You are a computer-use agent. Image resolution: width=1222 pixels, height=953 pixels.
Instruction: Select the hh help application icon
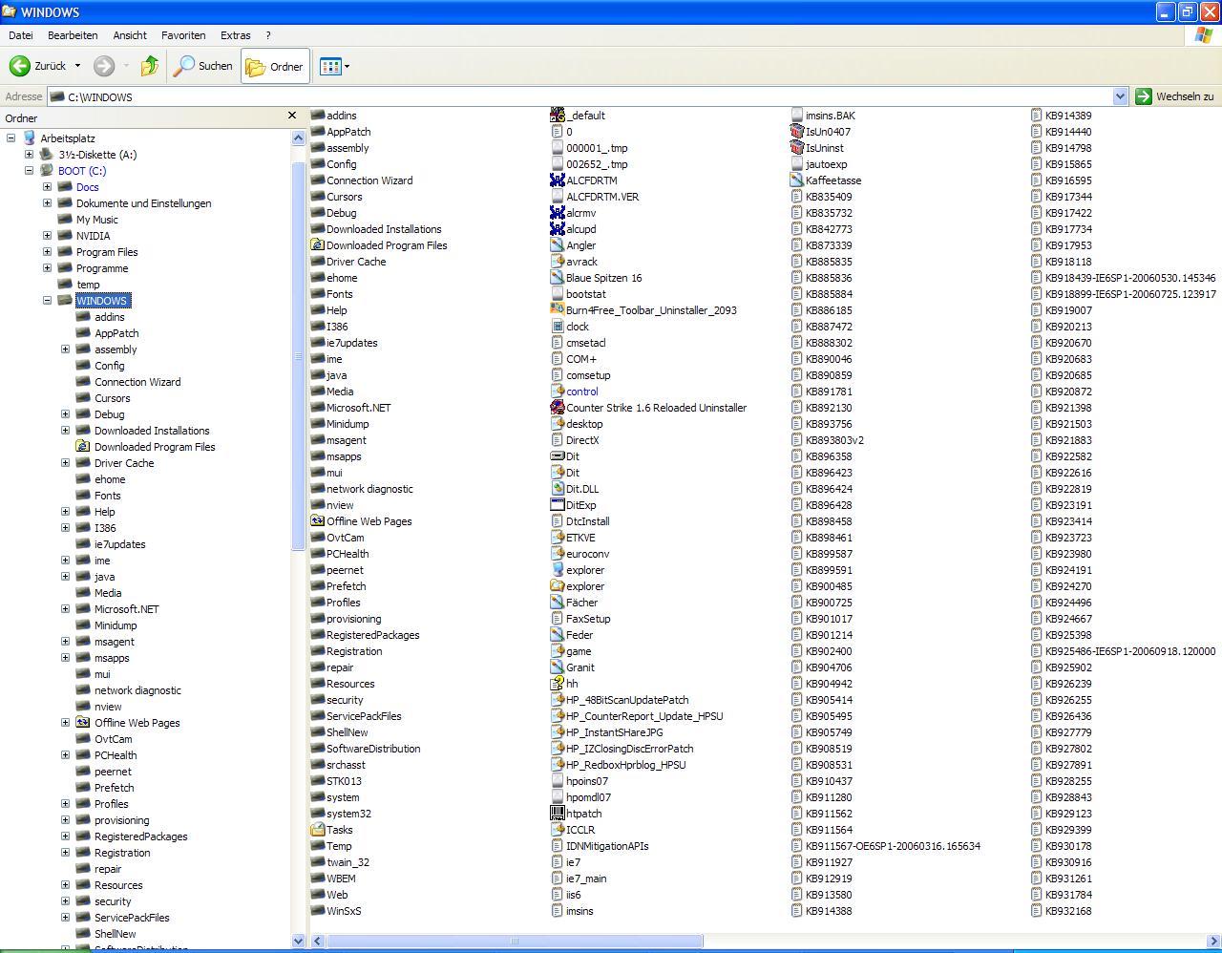pyautogui.click(x=558, y=684)
